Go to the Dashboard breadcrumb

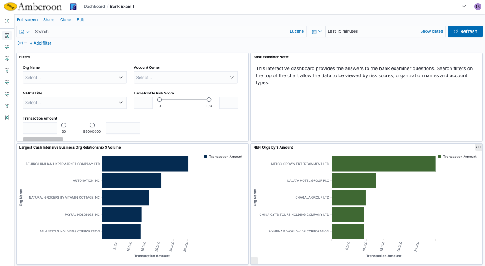point(95,7)
